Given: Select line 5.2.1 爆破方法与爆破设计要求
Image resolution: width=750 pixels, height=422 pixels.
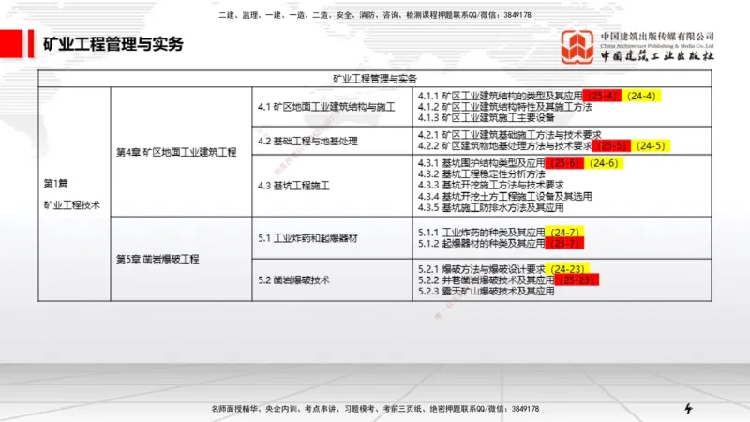Looking at the screenshot, I should point(481,269).
